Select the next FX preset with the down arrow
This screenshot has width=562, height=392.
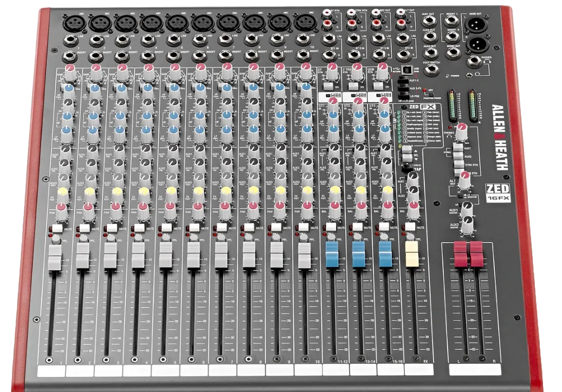(407, 158)
